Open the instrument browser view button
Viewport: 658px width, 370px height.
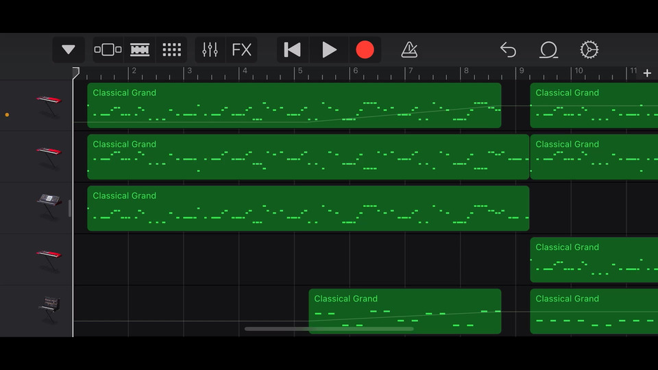[108, 50]
